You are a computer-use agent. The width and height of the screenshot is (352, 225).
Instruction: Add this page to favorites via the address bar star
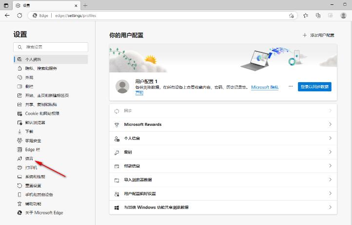click(x=292, y=16)
